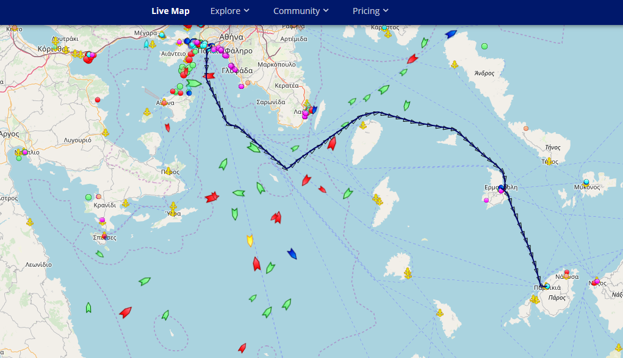Select the blue vessel arrow northwest of Άνδρος
The height and width of the screenshot is (358, 623).
tap(451, 34)
